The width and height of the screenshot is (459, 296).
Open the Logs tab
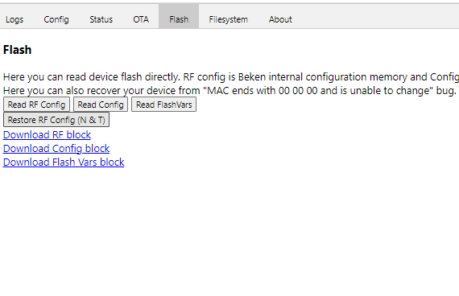pyautogui.click(x=14, y=19)
